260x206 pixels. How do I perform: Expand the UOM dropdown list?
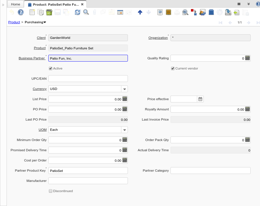point(124,130)
